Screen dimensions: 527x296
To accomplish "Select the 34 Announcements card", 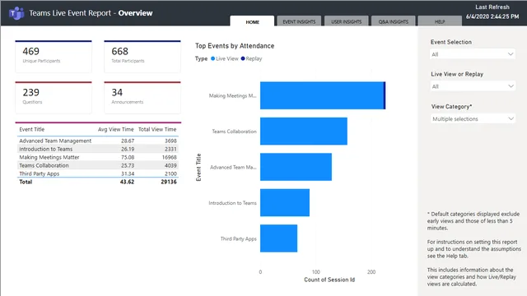I will pos(142,97).
